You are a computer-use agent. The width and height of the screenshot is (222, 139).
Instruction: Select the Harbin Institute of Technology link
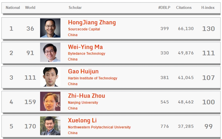click(93, 78)
